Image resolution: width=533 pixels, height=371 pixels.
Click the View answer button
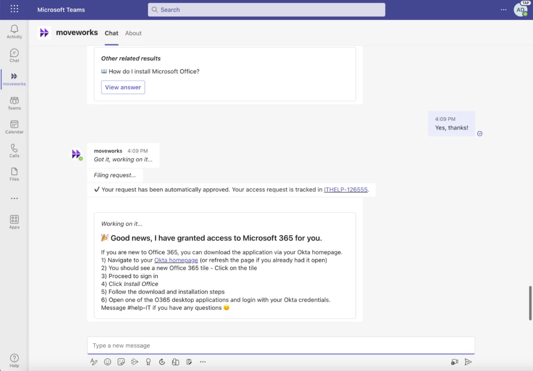pyautogui.click(x=123, y=87)
